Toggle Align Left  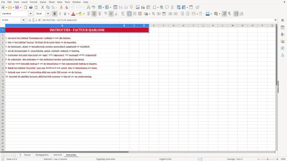(x=89, y=14)
